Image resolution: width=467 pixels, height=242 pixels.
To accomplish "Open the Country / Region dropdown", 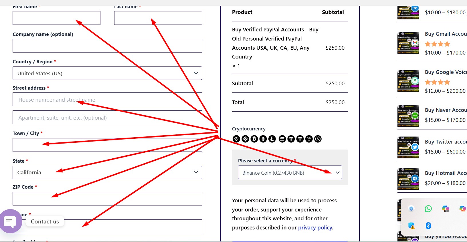I will 107,73.
